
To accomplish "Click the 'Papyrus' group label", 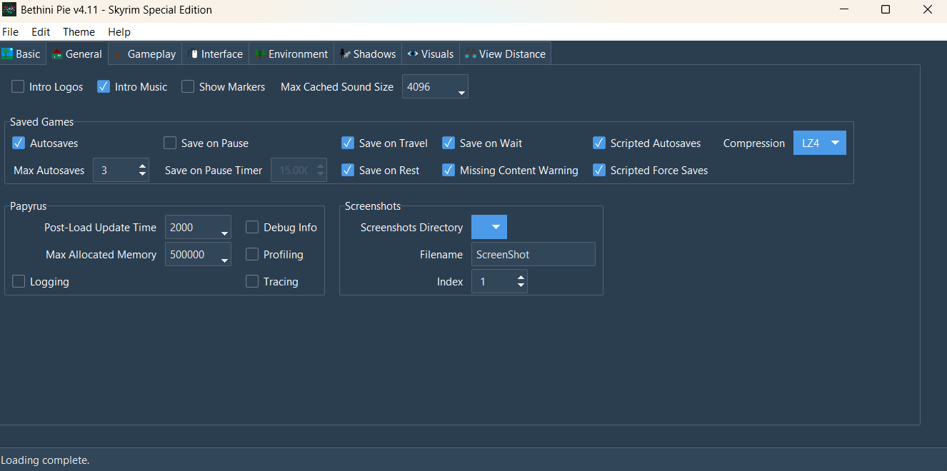I will click(28, 206).
